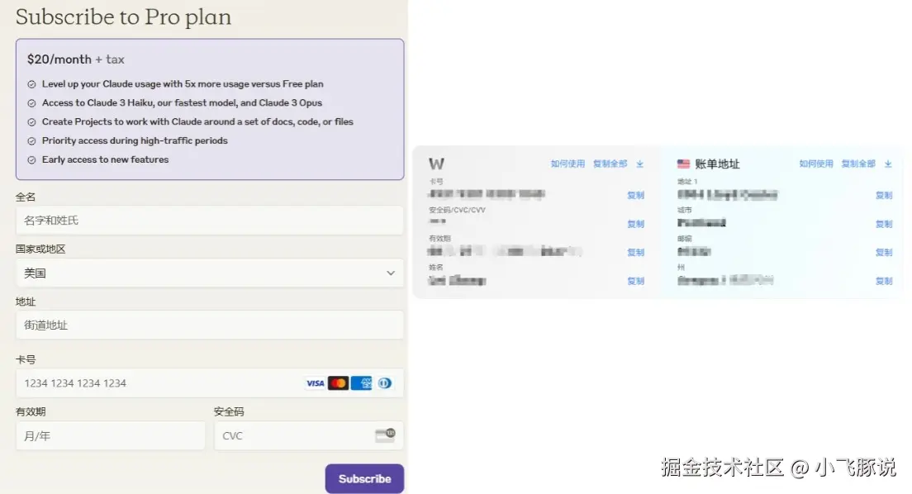Click download icon in billing address panel

pos(888,164)
